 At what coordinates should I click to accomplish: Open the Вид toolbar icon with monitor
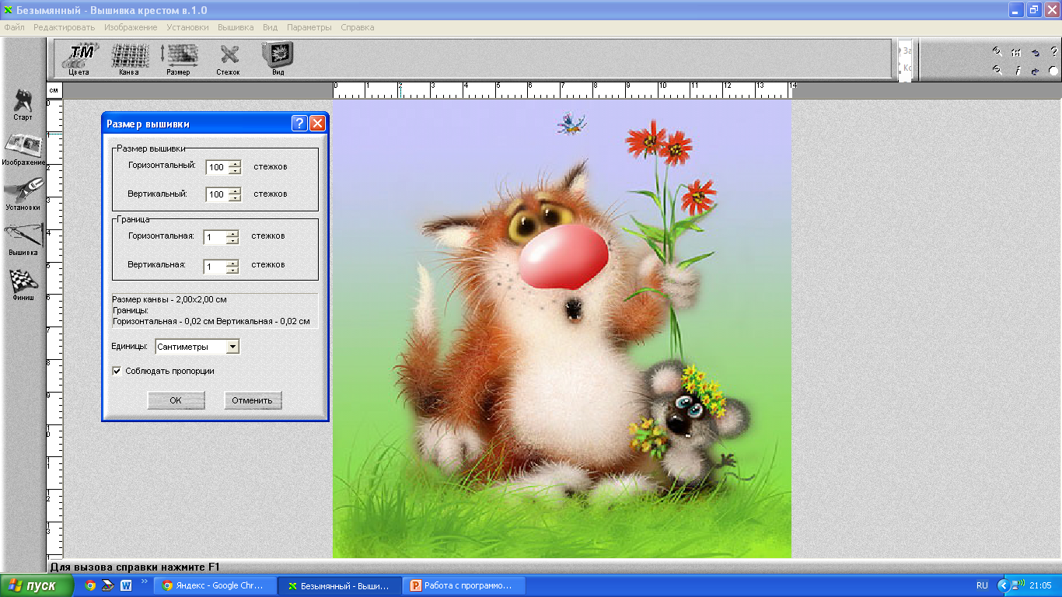pos(278,59)
